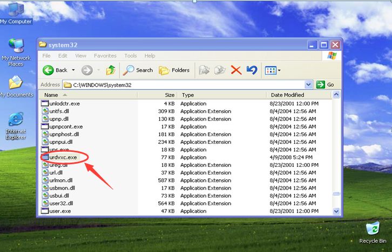392x252 pixels.
Task: Click the Undo toolbar icon
Action: [252, 70]
